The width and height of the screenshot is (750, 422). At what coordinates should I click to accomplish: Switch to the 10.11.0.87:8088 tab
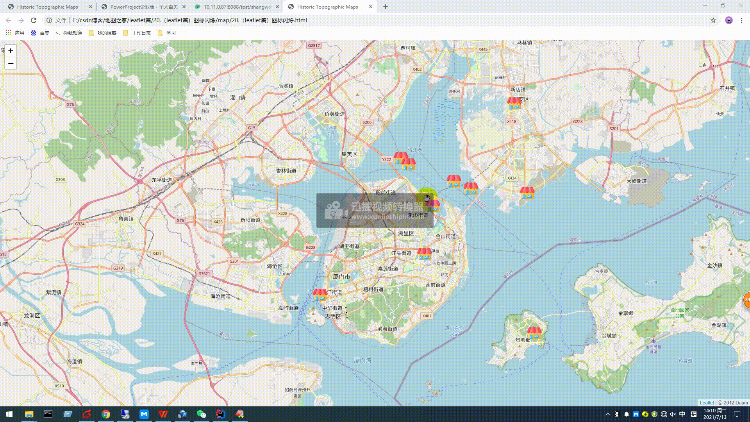[237, 7]
